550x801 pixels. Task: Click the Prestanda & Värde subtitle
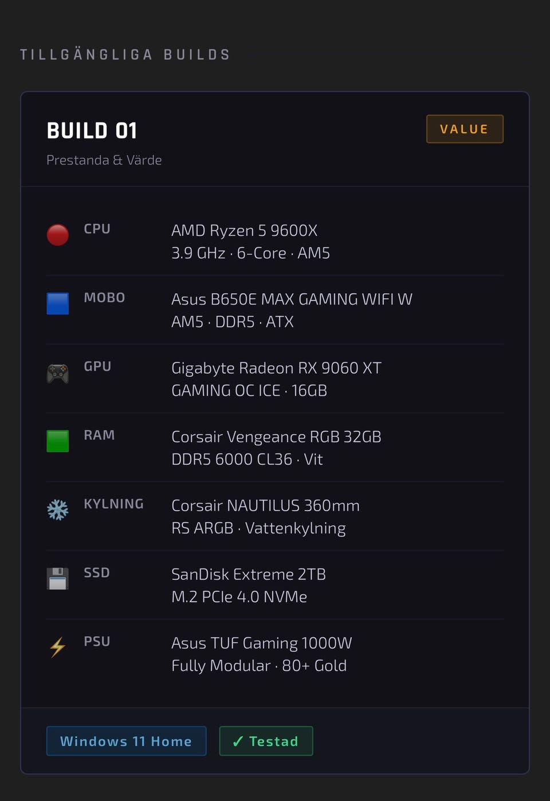pos(104,160)
